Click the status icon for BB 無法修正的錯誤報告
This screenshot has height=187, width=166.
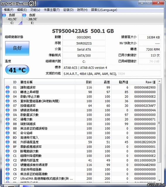pyautogui.click(x=8, y=128)
